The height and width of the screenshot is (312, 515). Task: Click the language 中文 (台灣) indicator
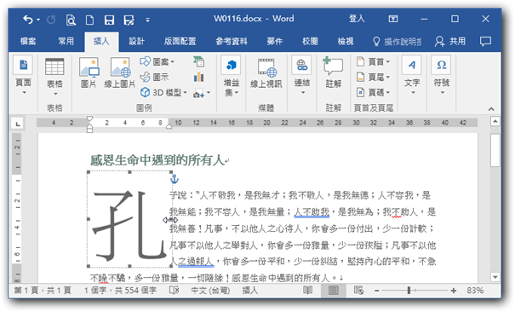tap(211, 291)
